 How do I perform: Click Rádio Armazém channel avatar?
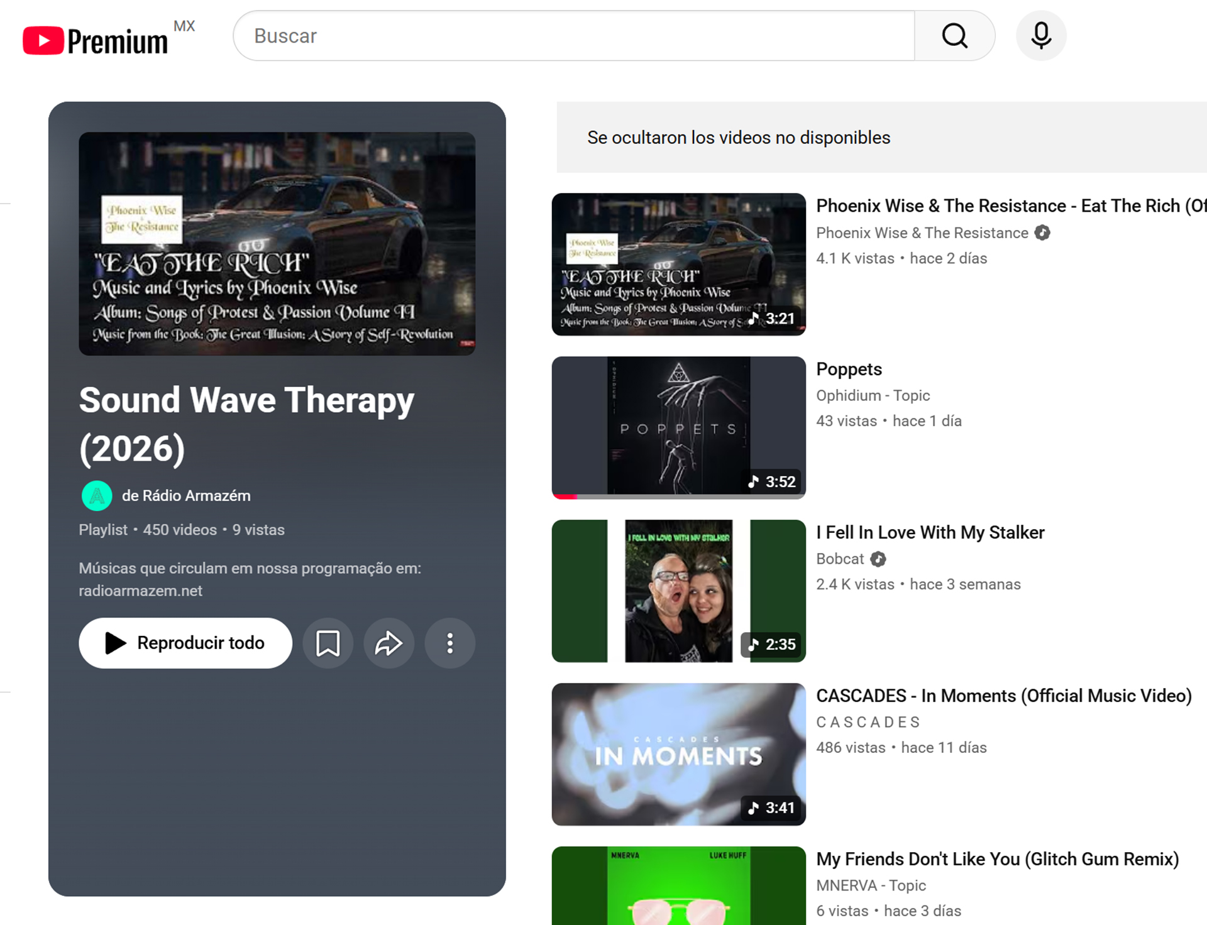[x=97, y=496]
